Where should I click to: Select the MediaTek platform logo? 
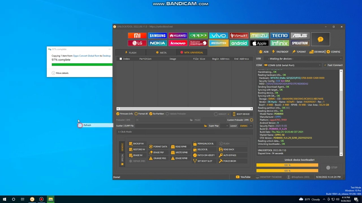click(219, 43)
